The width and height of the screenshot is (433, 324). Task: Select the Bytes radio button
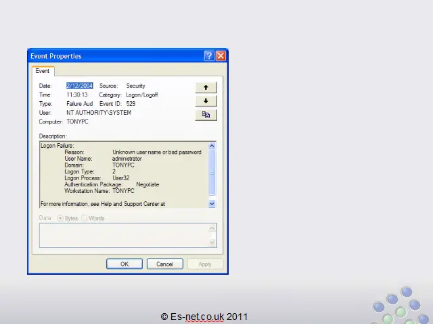tap(60, 218)
